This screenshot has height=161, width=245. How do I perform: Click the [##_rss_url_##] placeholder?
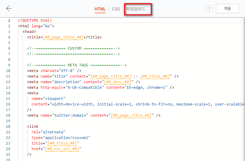(x=62, y=149)
